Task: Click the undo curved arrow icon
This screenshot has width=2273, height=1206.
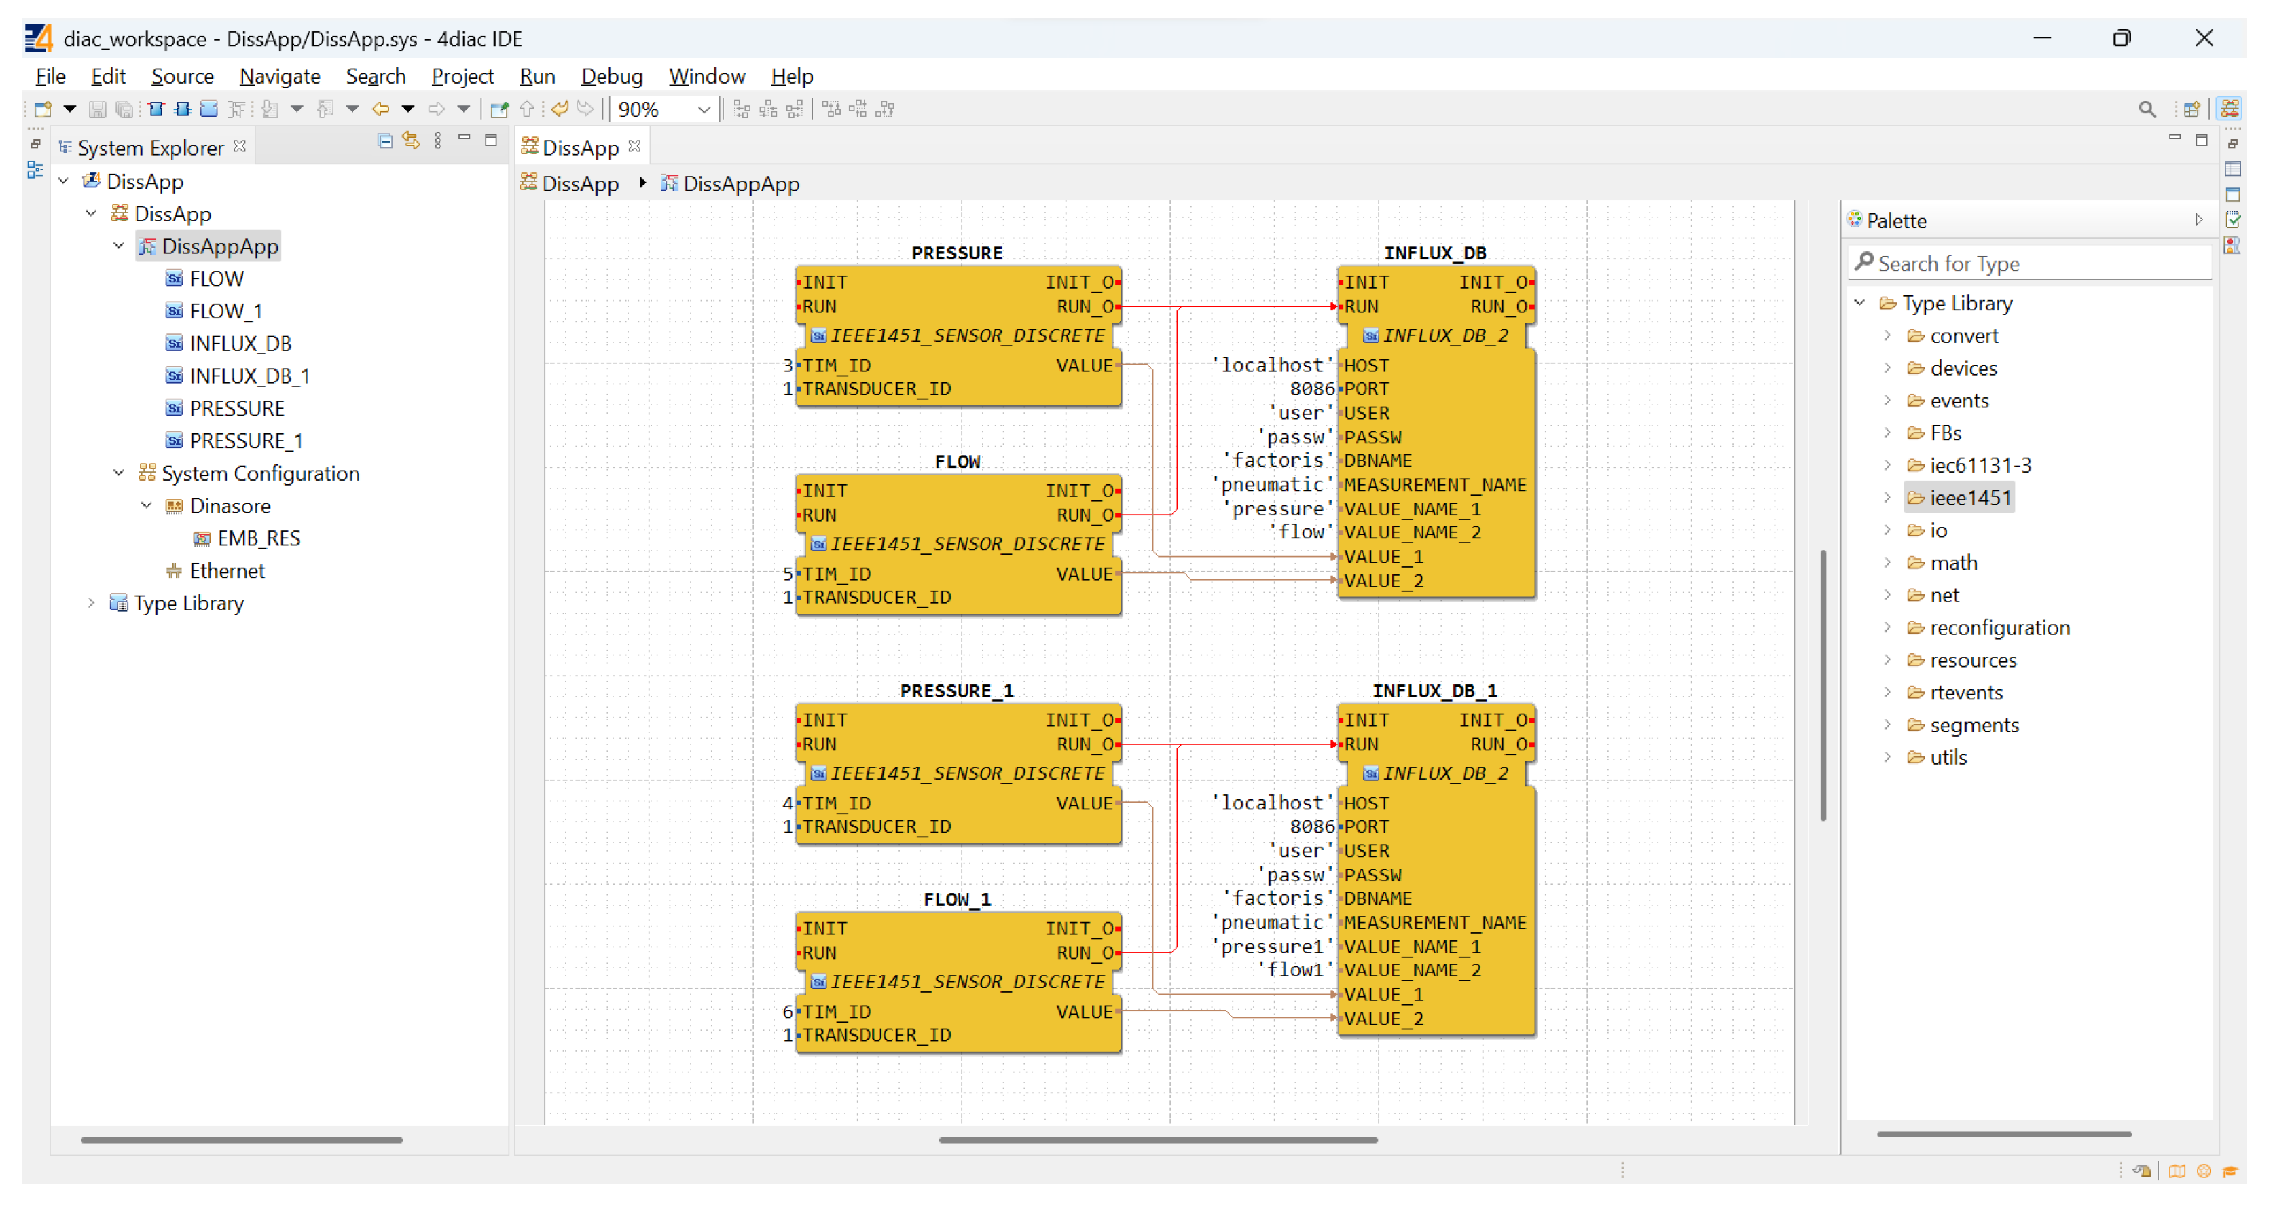Action: click(560, 109)
